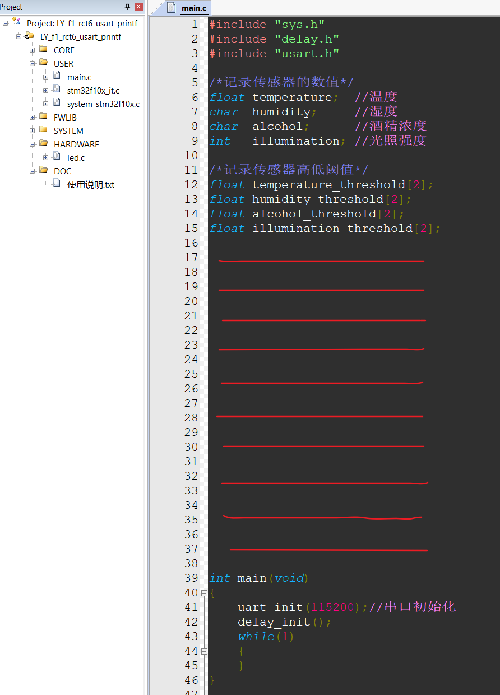The image size is (500, 695).
Task: Close the Project panel
Action: tap(138, 7)
